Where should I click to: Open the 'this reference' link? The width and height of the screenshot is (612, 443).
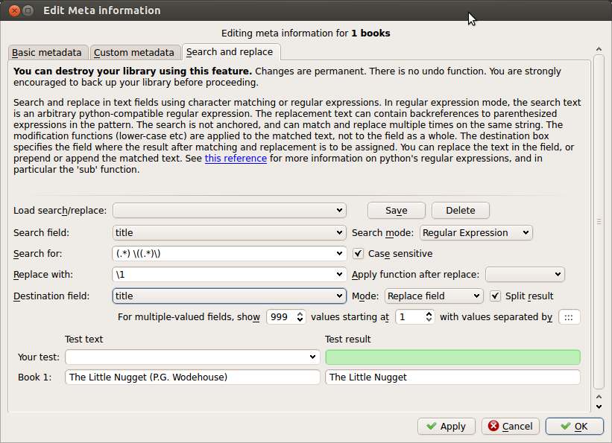pos(236,159)
